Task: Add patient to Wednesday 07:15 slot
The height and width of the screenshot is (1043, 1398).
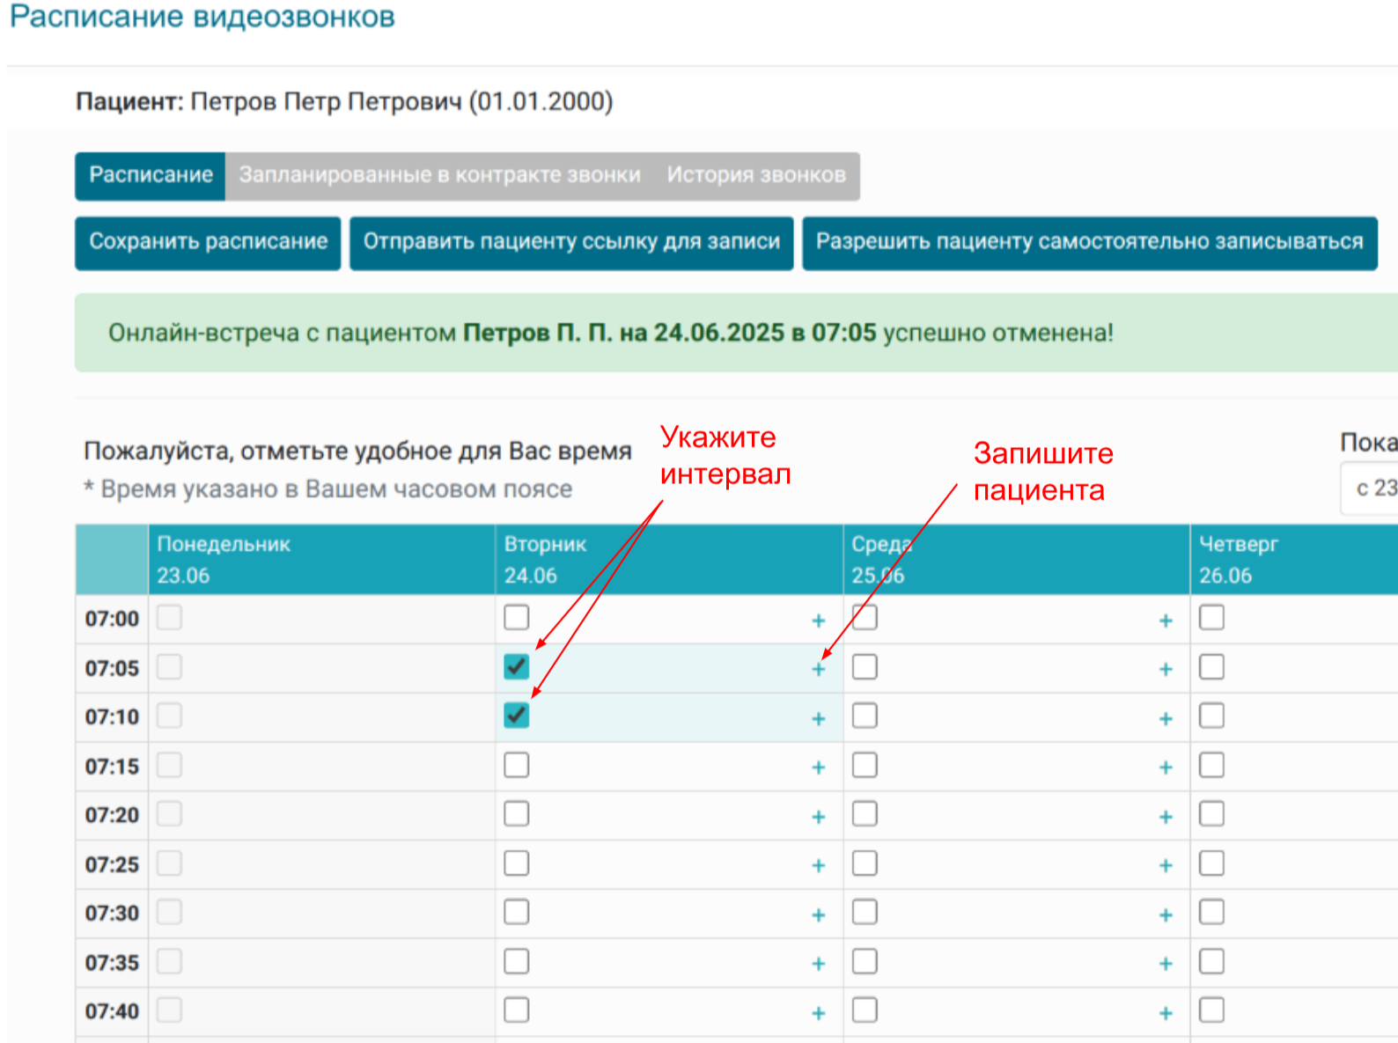Action: tap(1166, 768)
